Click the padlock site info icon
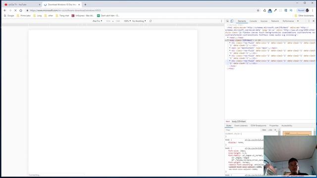 point(27,10)
